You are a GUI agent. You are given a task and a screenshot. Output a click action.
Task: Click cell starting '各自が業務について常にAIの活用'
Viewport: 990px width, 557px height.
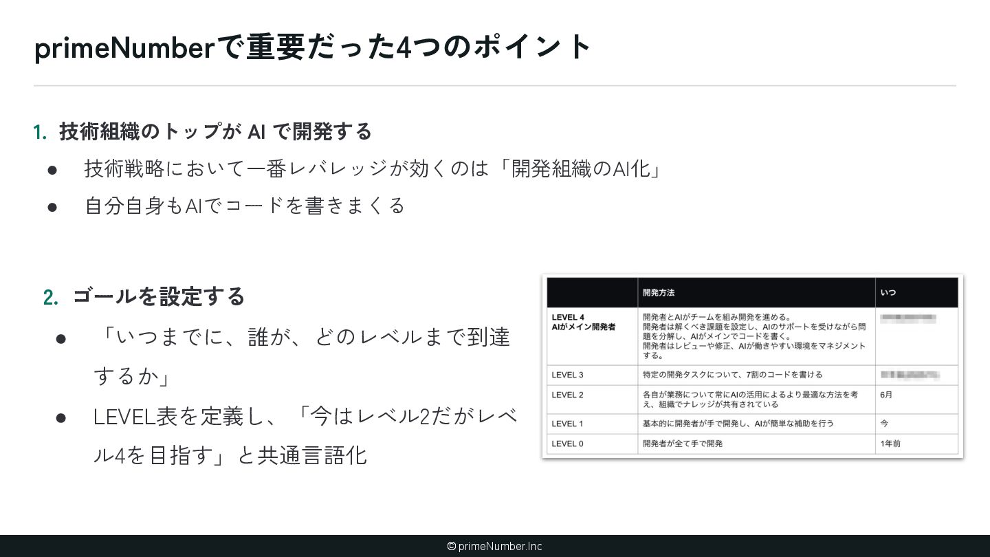756,400
